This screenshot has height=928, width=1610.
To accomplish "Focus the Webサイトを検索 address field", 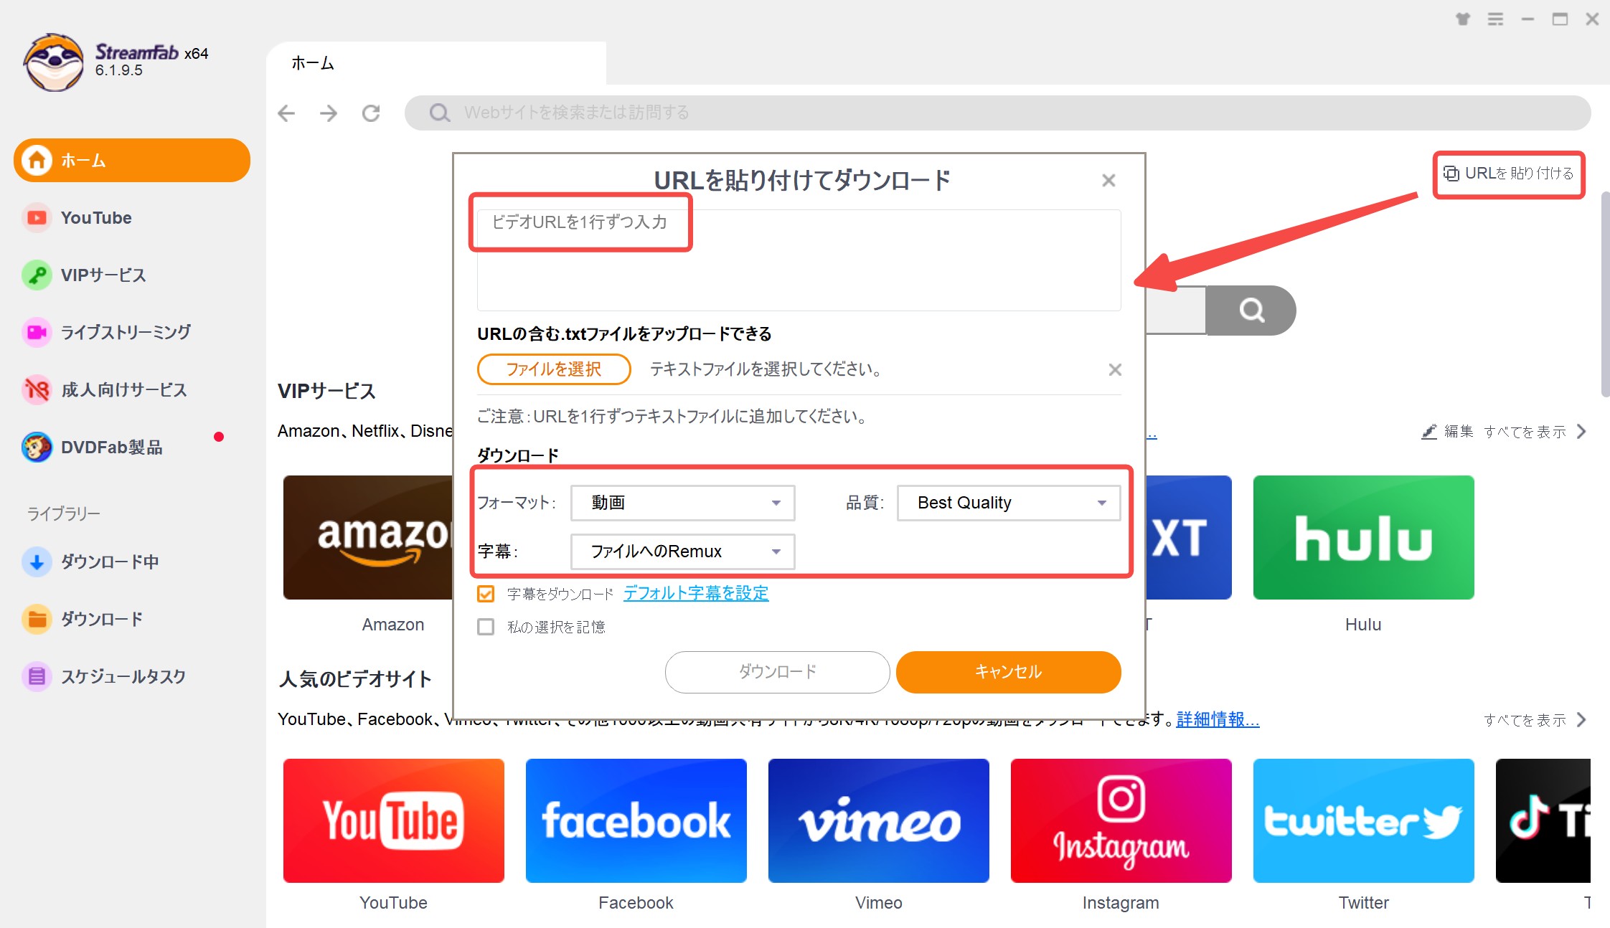I will tap(997, 113).
